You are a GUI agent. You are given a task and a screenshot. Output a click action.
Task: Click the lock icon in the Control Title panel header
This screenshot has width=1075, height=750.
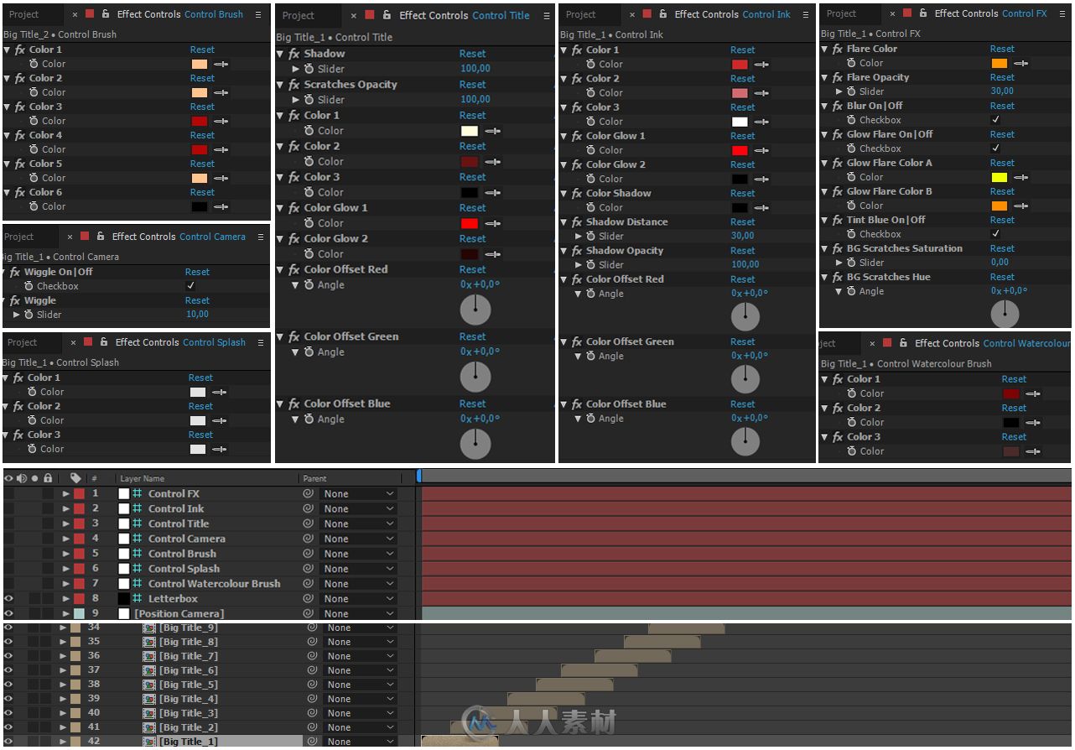[x=387, y=15]
